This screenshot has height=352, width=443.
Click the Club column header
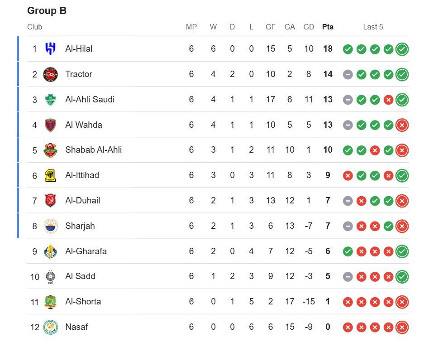pos(34,27)
